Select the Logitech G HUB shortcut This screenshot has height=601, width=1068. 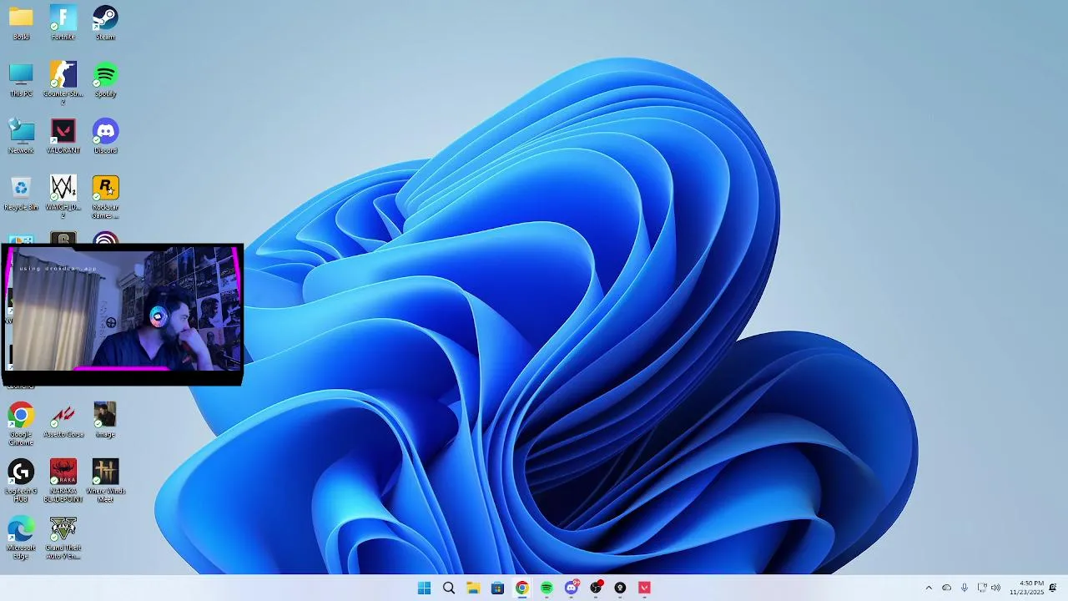(21, 481)
